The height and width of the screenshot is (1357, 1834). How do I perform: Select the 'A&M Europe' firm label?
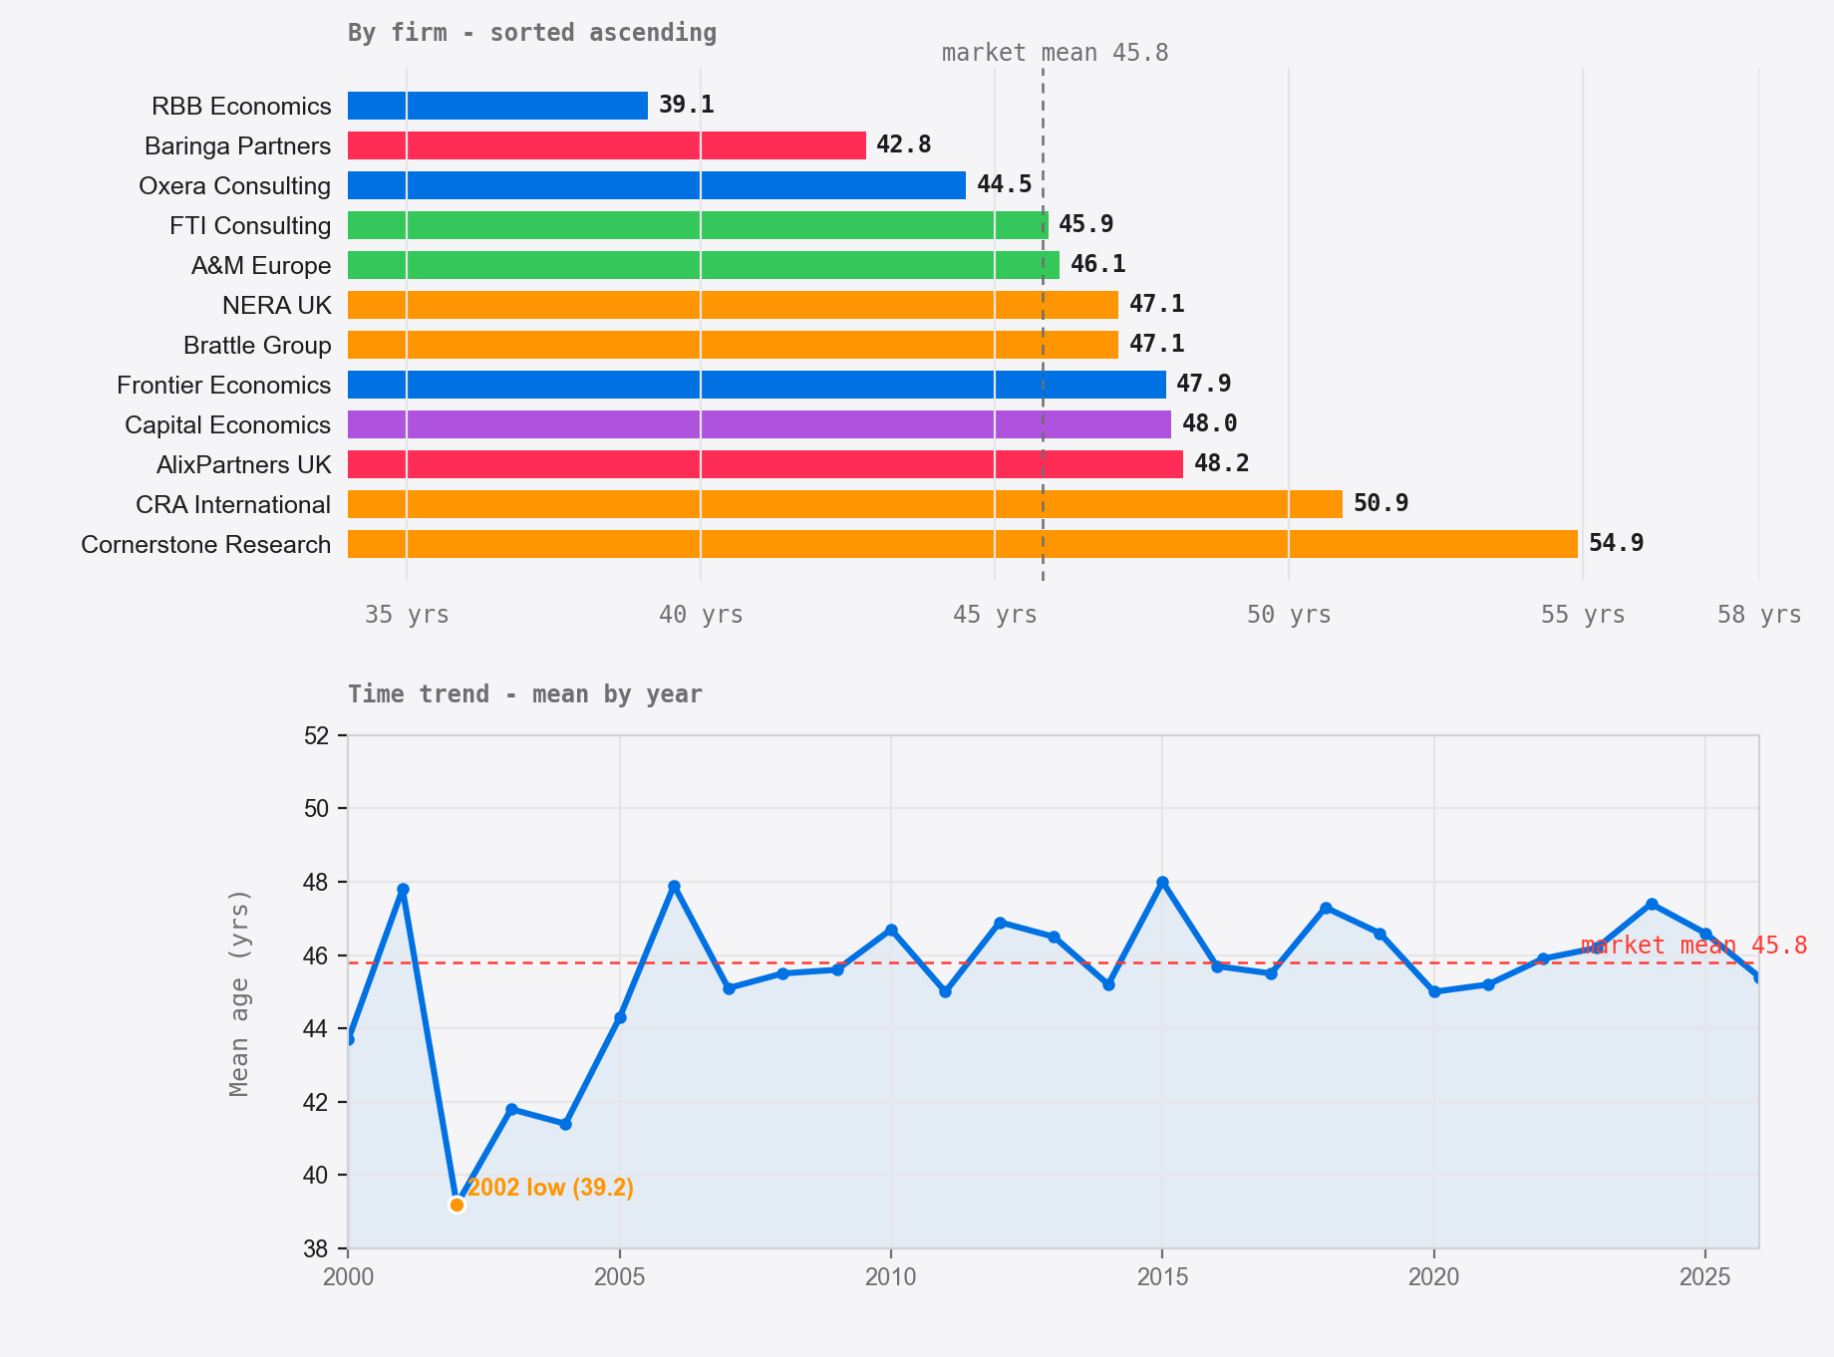coord(261,265)
